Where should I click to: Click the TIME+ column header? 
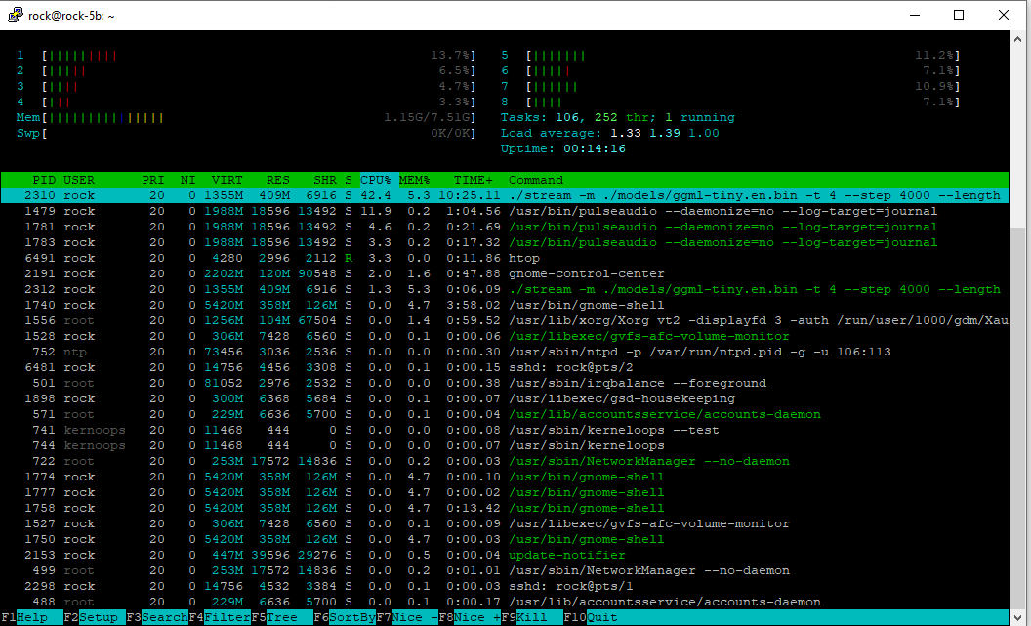[x=474, y=180]
